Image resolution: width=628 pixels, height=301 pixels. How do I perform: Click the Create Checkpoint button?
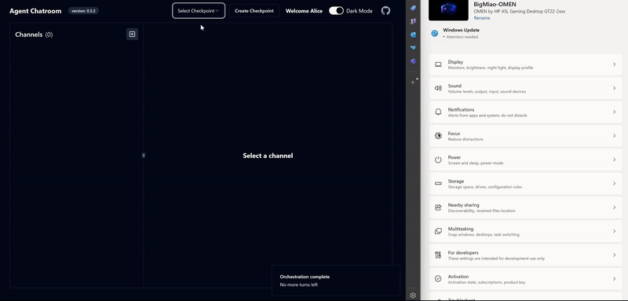[x=254, y=11]
